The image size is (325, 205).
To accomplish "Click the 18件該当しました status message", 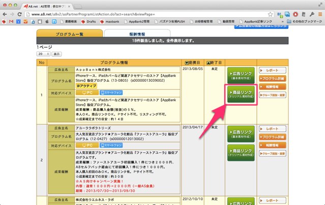I will (x=163, y=41).
